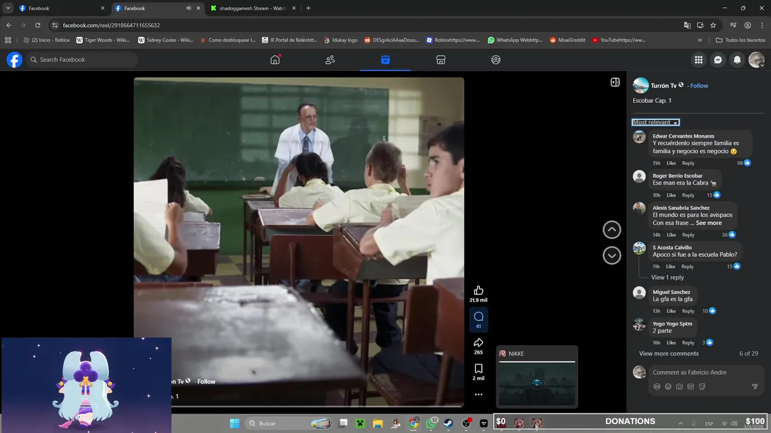Image resolution: width=771 pixels, height=433 pixels.
Task: Open the Friends icon in Facebook header
Action: coord(330,60)
